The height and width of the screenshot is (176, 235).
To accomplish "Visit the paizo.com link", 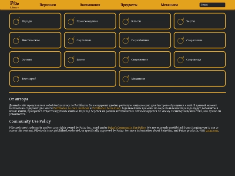I will pyautogui.click(x=212, y=130).
